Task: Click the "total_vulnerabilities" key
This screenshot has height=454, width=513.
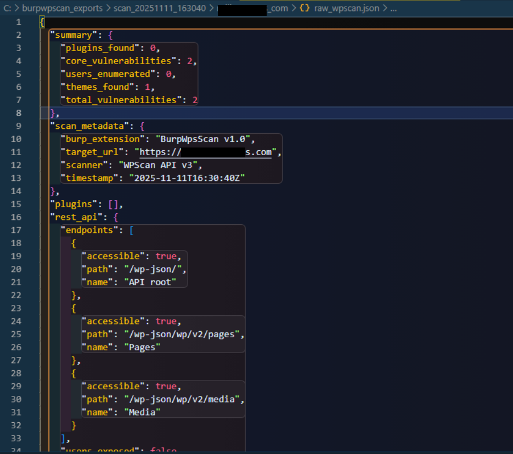Action: (121, 100)
